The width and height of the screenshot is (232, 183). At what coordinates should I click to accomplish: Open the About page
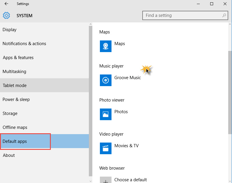[44, 155]
